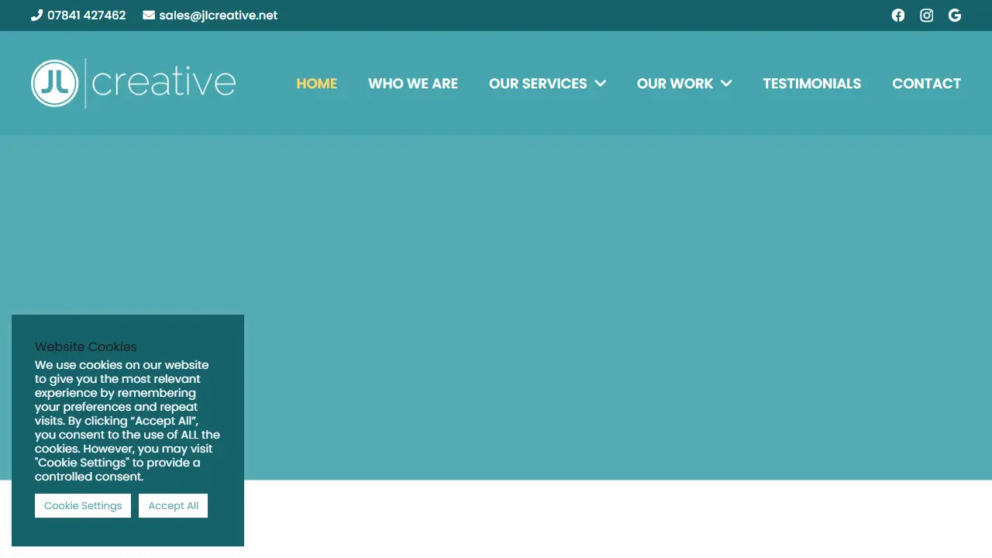Open the Google social icon
This screenshot has height=558, width=992.
tap(955, 15)
